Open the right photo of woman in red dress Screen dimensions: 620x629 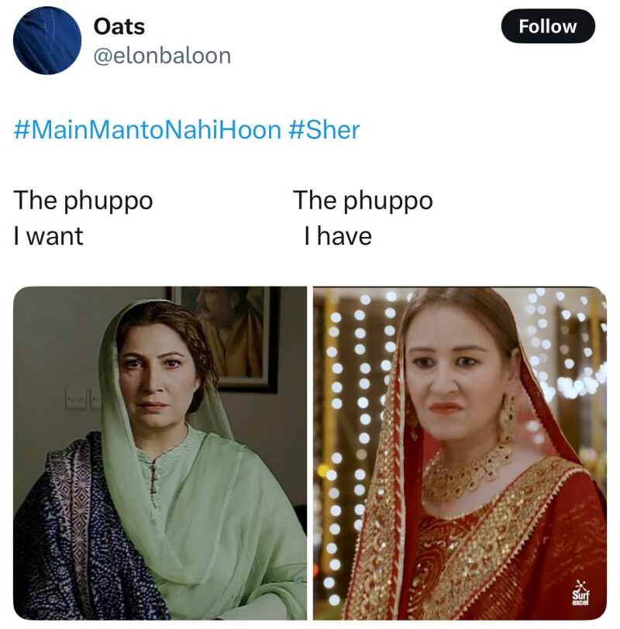click(x=460, y=453)
